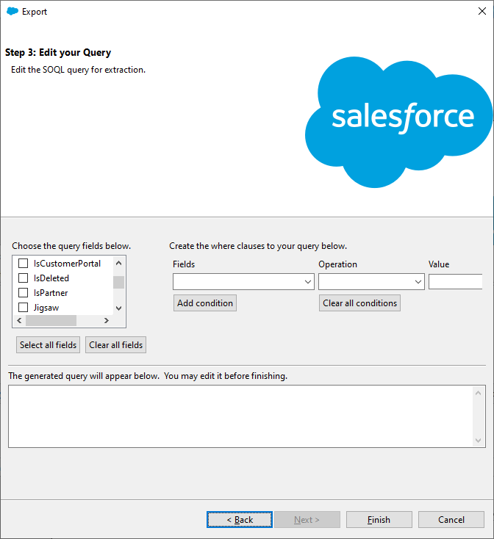Click field list scroll down arrow
494x539 pixels.
point(118,308)
